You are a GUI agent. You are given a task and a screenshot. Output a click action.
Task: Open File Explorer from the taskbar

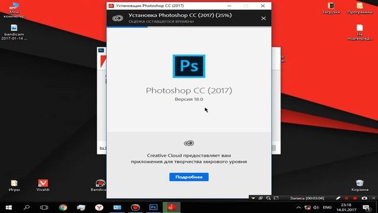(x=117, y=208)
